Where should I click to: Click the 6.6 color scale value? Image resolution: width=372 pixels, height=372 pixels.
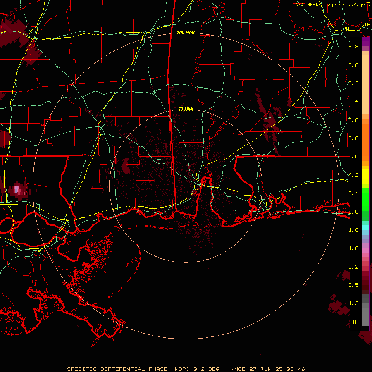click(x=353, y=120)
